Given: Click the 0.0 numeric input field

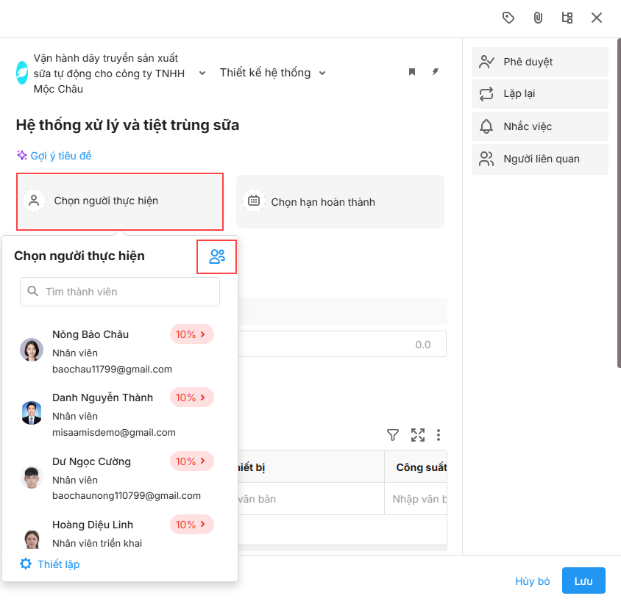Looking at the screenshot, I should tap(342, 344).
